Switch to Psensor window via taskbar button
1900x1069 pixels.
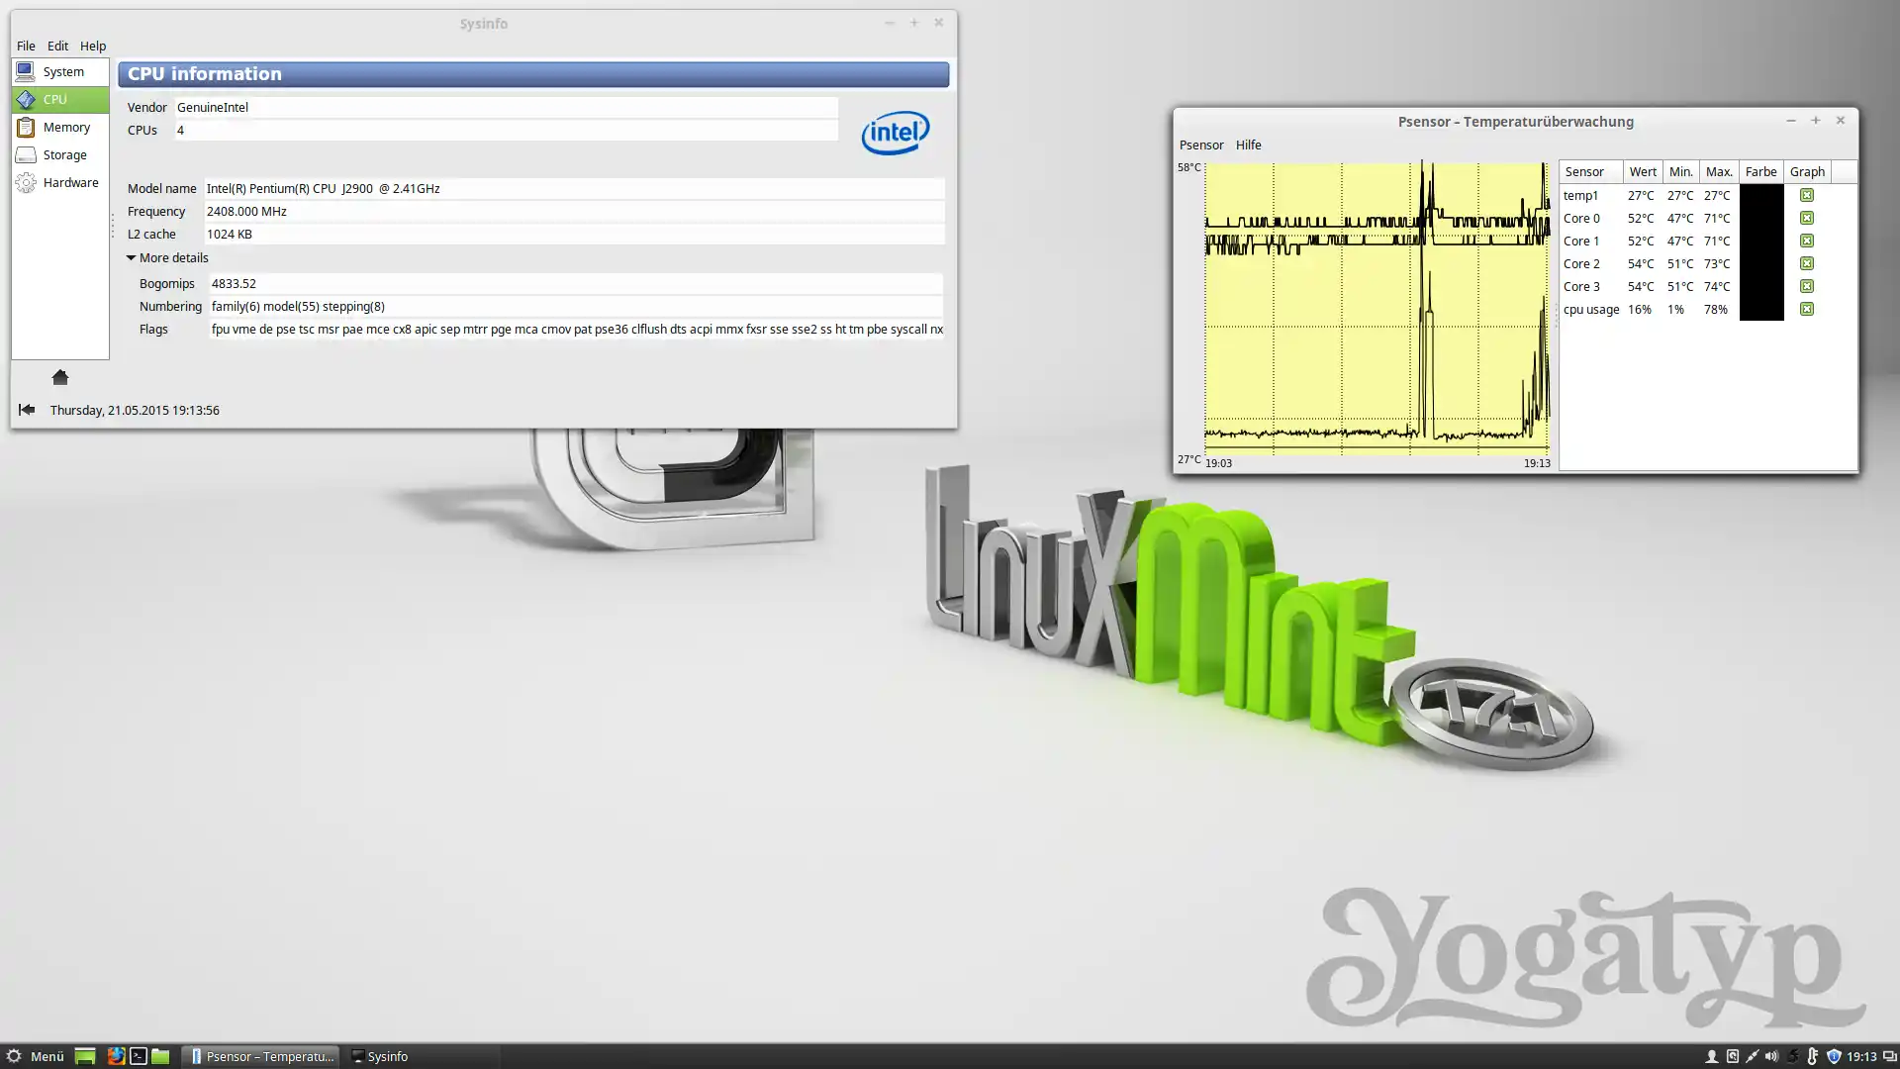point(261,1056)
